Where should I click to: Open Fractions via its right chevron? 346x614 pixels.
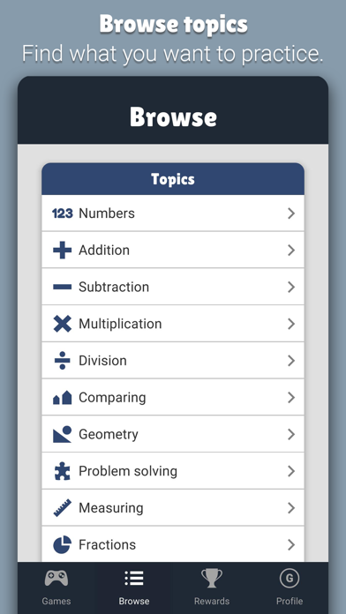291,544
